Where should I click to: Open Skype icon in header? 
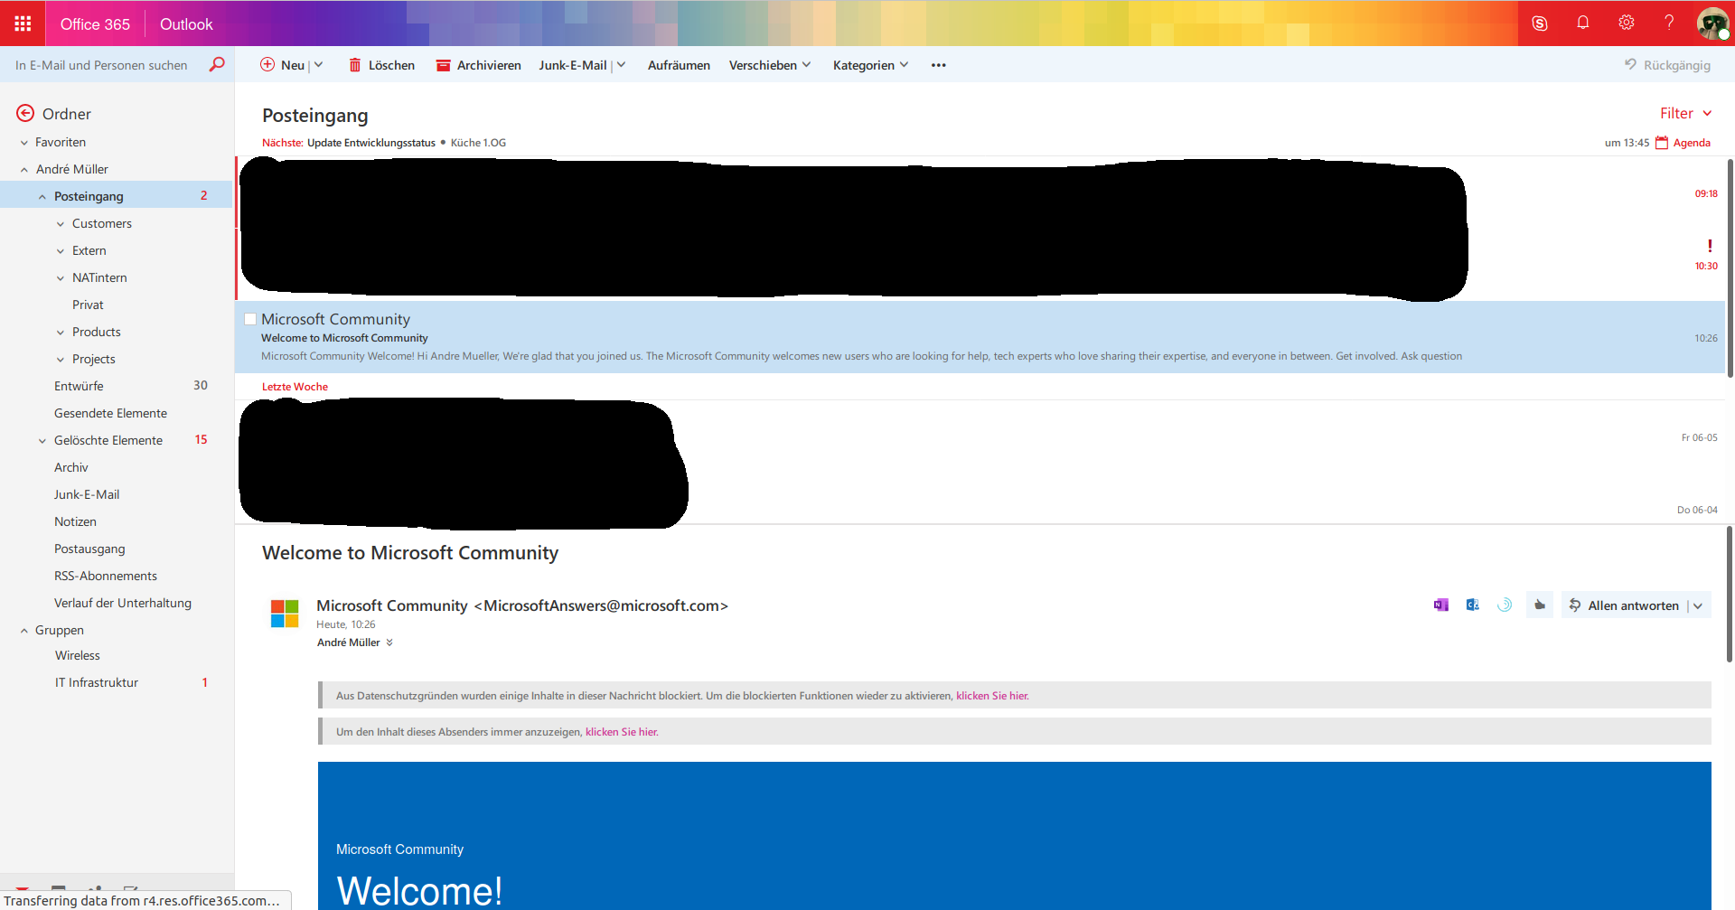pos(1540,23)
